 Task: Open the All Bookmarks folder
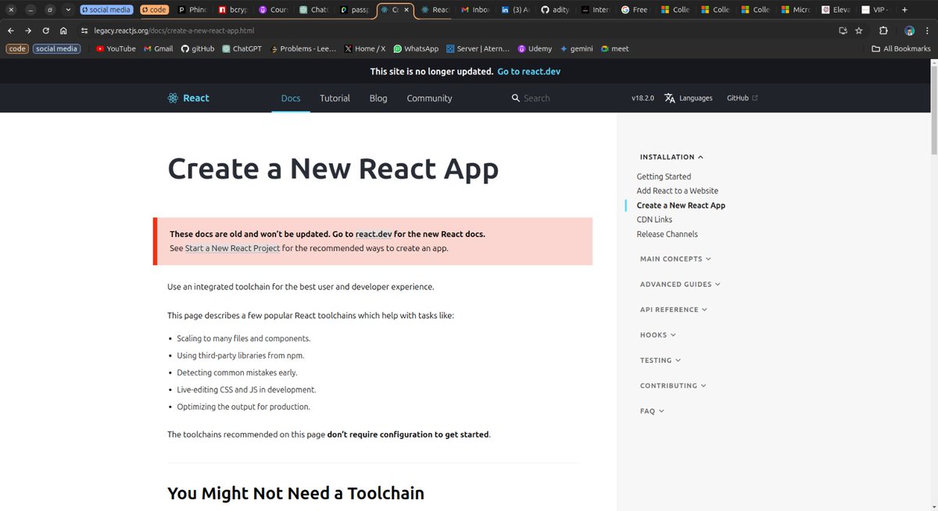901,48
